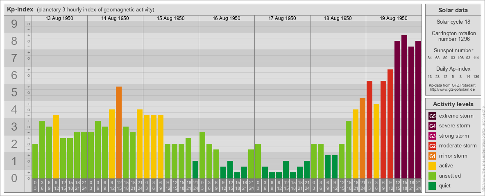Click the yellow bar on 18 Aug 18–21

coord(356,144)
